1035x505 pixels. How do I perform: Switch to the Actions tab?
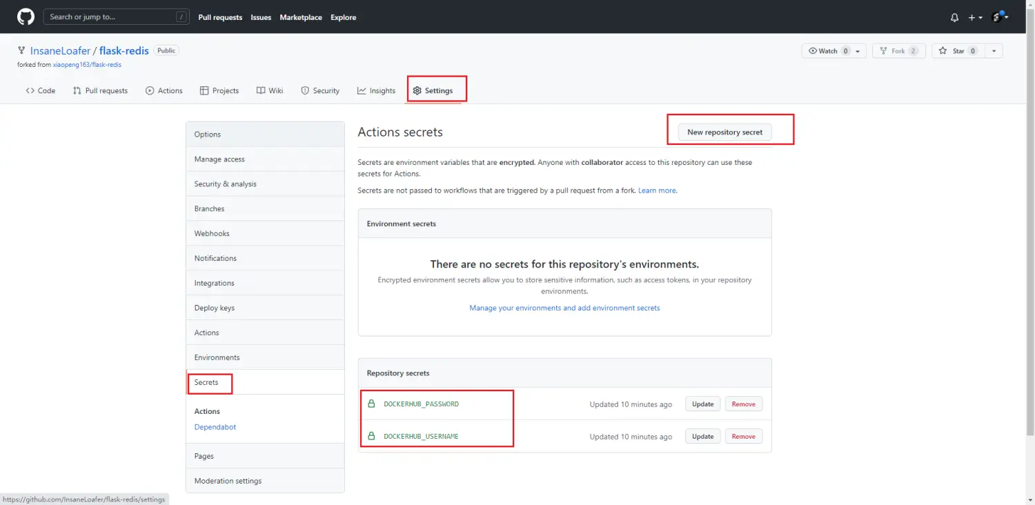(164, 90)
